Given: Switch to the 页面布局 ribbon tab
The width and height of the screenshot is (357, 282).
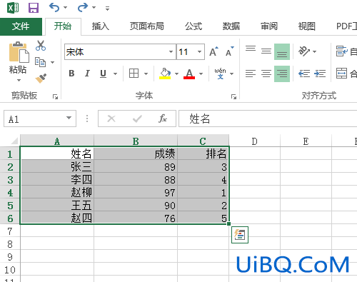Looking at the screenshot, I should coord(146,26).
